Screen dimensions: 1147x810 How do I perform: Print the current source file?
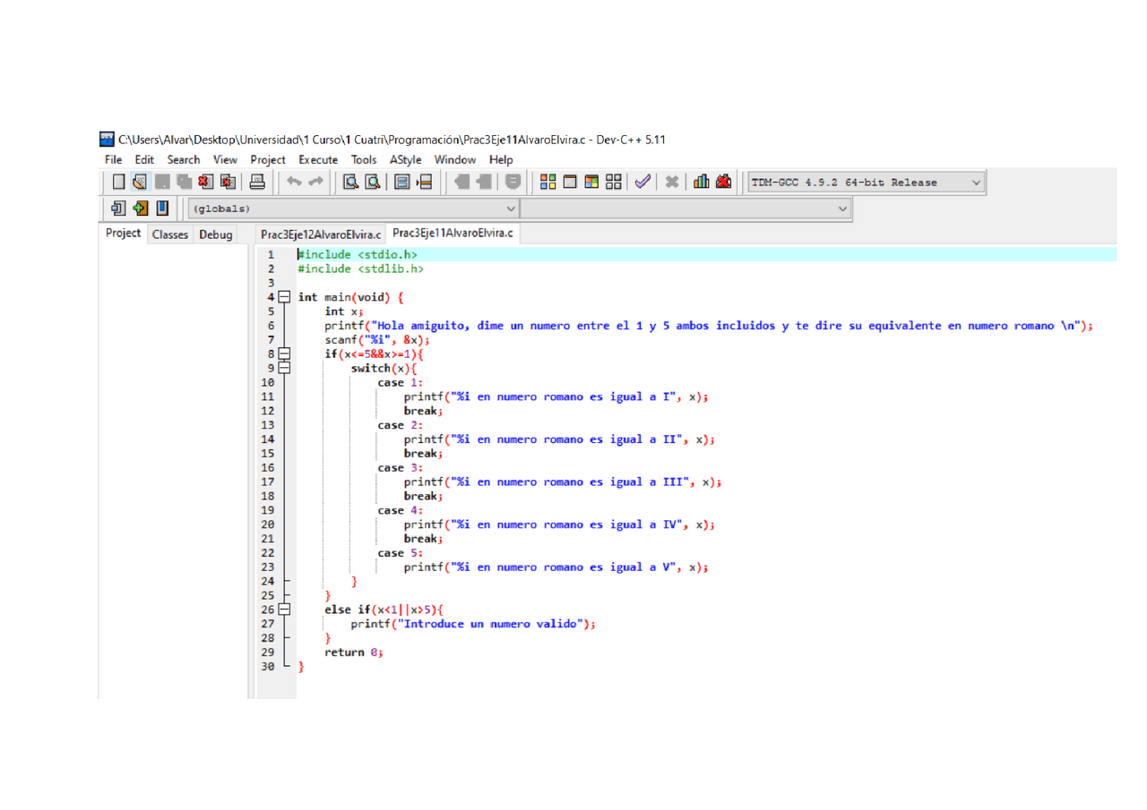click(x=255, y=181)
